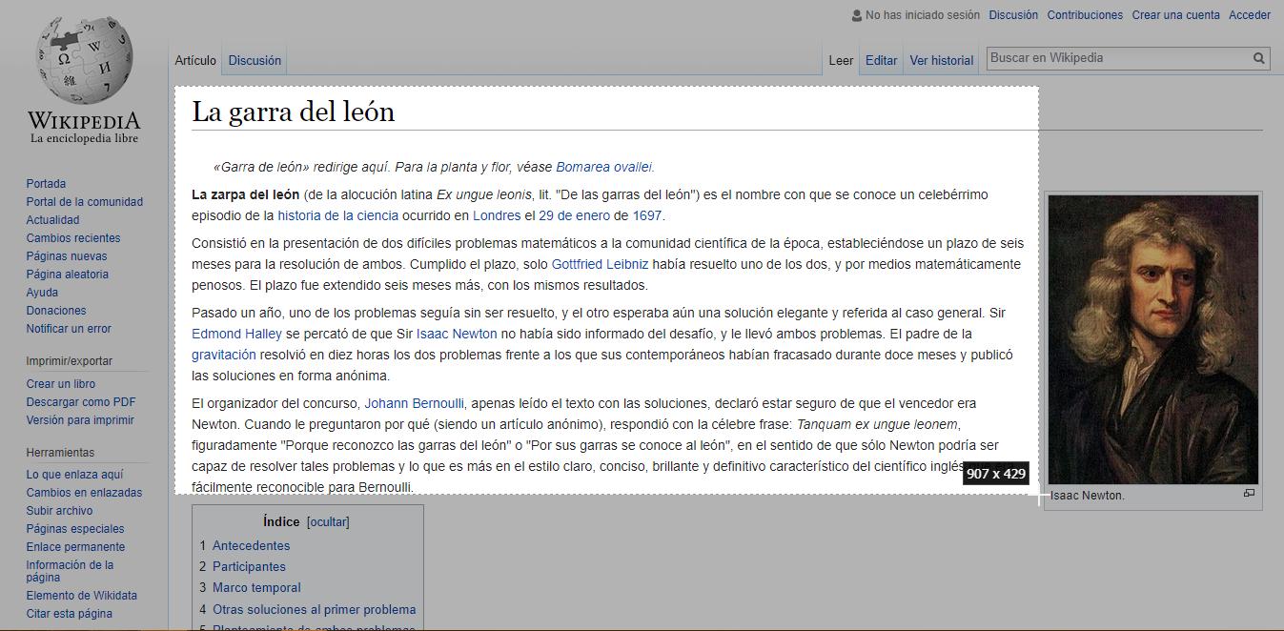
Task: Click Crear una cuenta
Action: click(1175, 15)
